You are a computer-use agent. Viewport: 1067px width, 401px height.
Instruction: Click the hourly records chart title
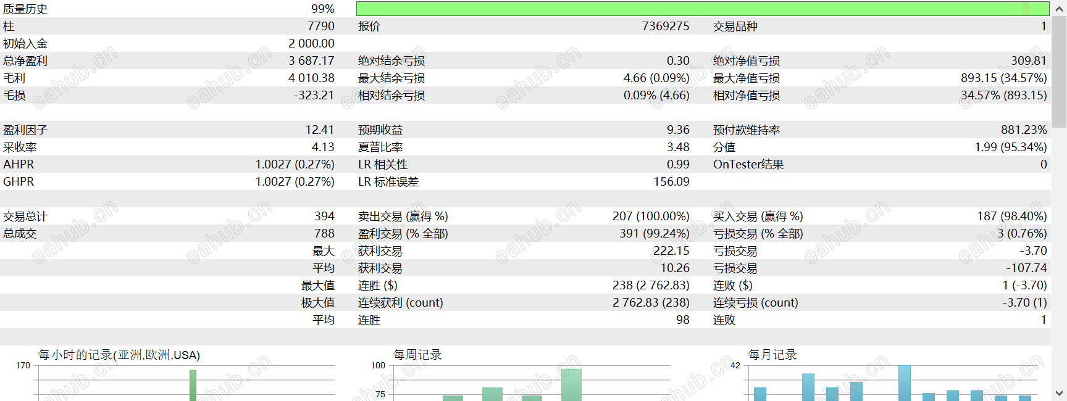point(119,355)
